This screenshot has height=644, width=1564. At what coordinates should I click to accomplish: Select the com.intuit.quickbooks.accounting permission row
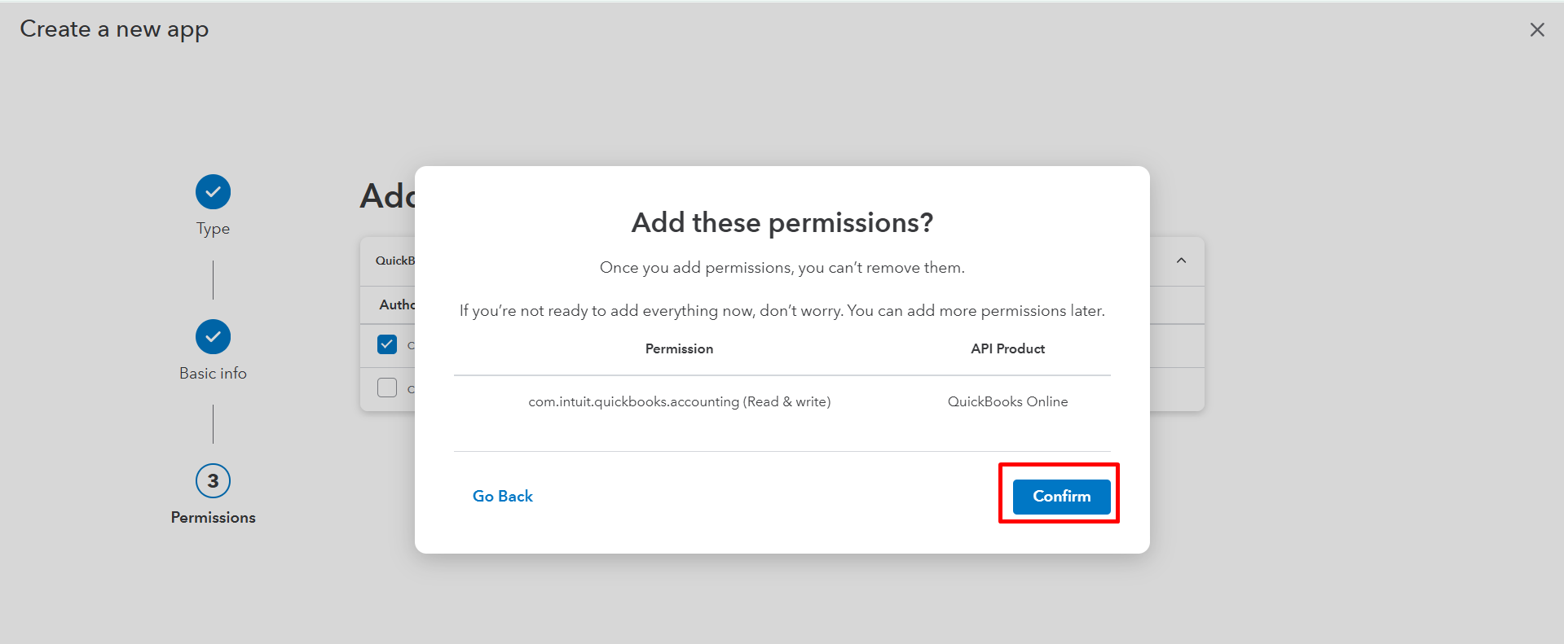coord(679,402)
